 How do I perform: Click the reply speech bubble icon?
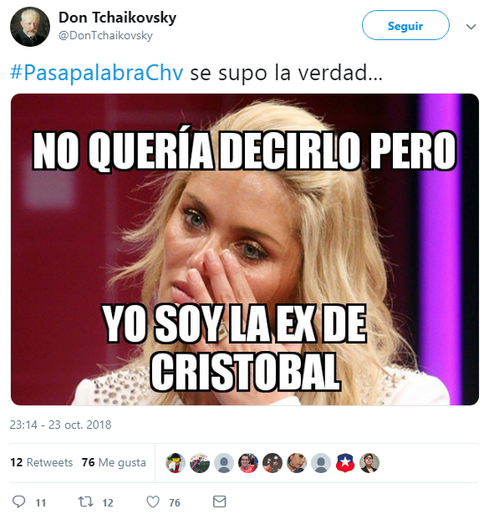18,501
